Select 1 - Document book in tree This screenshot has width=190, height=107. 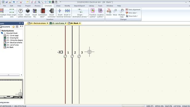point(9,33)
